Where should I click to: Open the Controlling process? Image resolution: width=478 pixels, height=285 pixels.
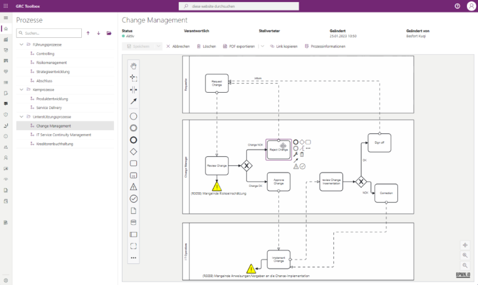click(x=45, y=54)
